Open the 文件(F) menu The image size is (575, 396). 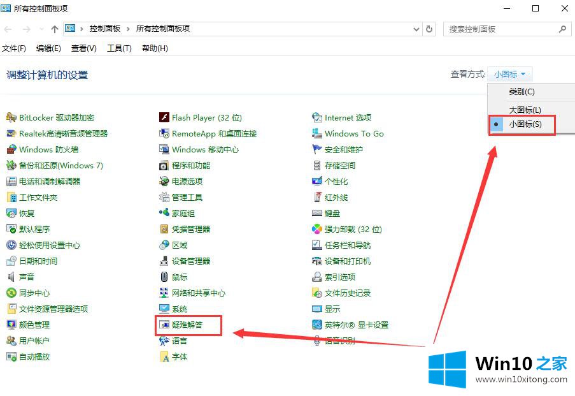[14, 48]
